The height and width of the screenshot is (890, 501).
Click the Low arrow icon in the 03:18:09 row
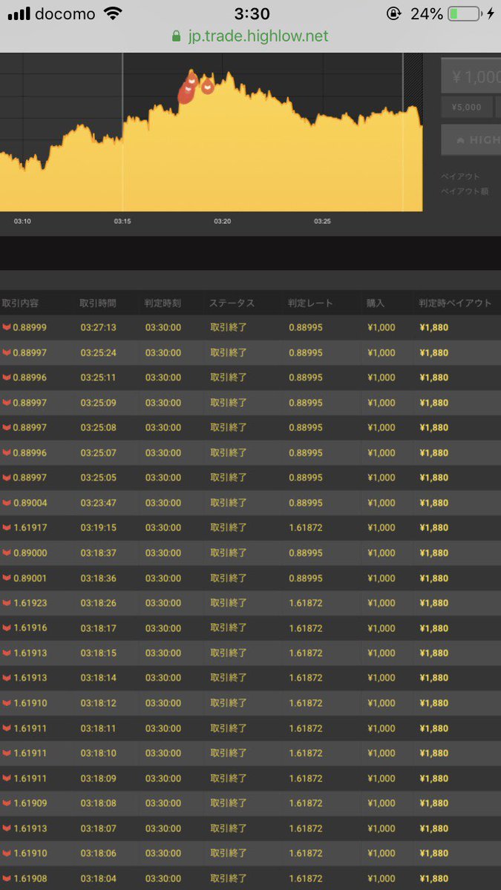click(7, 779)
